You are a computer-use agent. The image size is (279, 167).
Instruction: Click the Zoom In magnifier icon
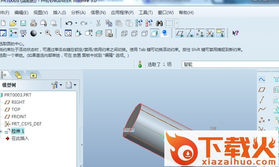point(48,33)
